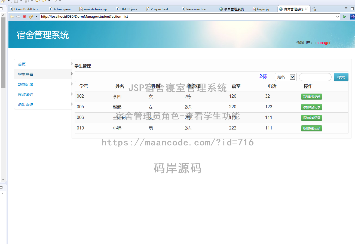Click the name cell 小强
This screenshot has height=244, width=355.
pyautogui.click(x=117, y=128)
